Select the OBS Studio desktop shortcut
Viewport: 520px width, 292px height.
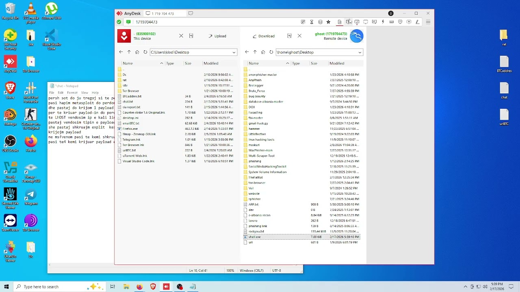click(x=10, y=144)
